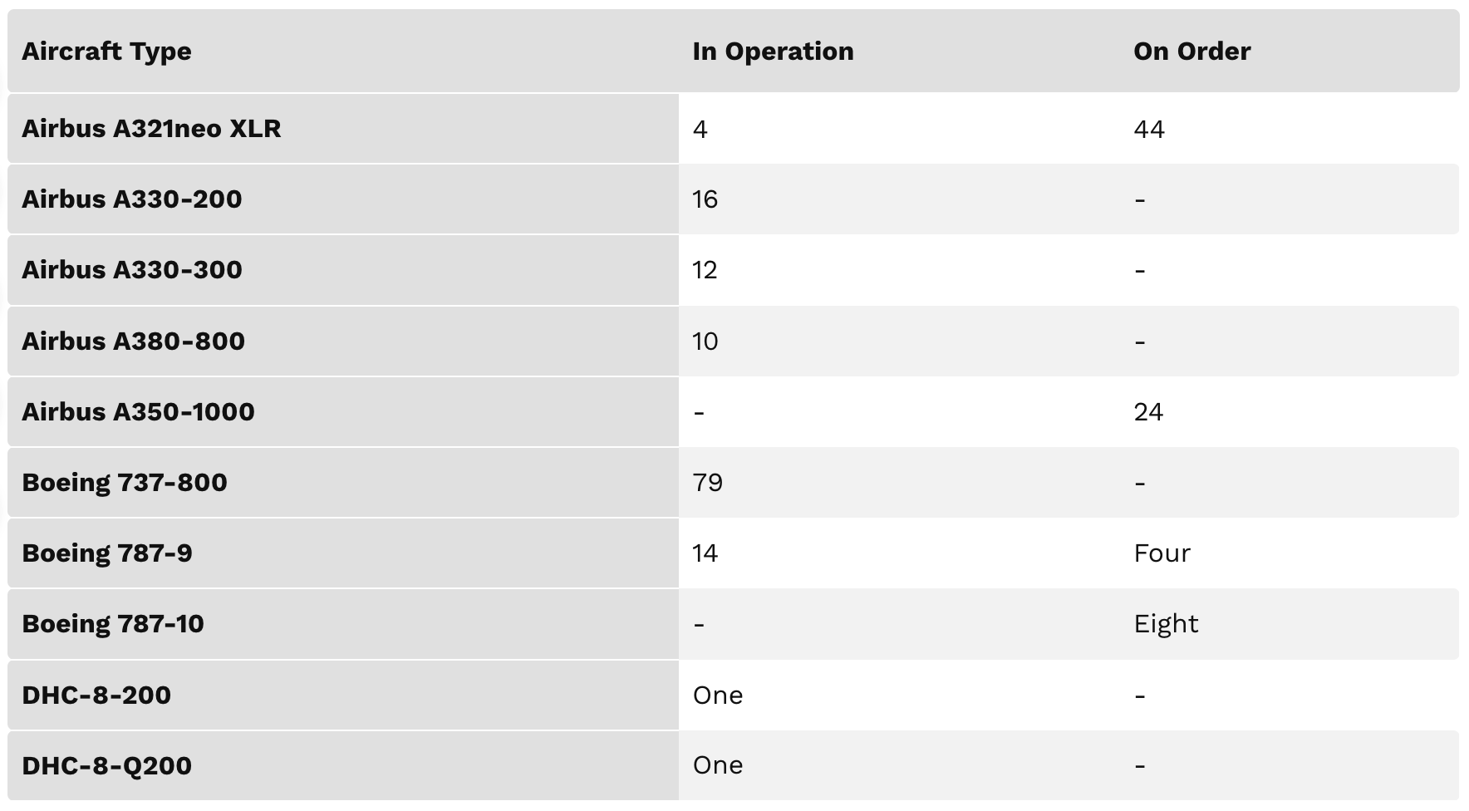1469x811 pixels.
Task: Click the Boeing 737-800 row label
Action: [x=124, y=483]
